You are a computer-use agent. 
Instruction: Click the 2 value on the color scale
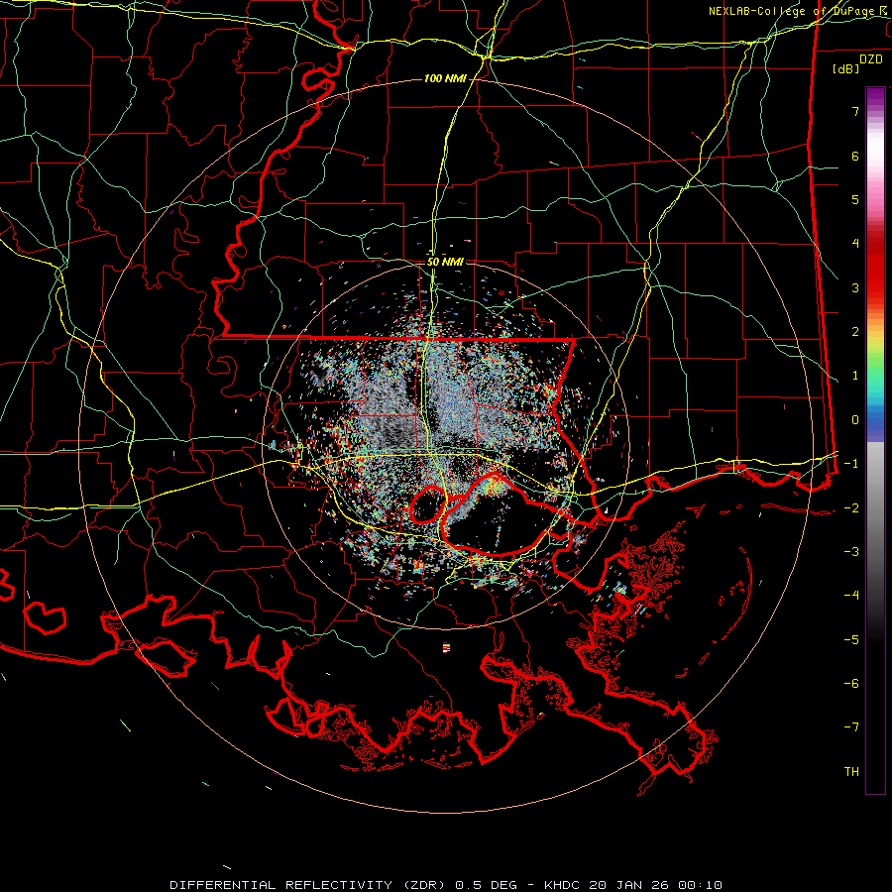tap(855, 332)
